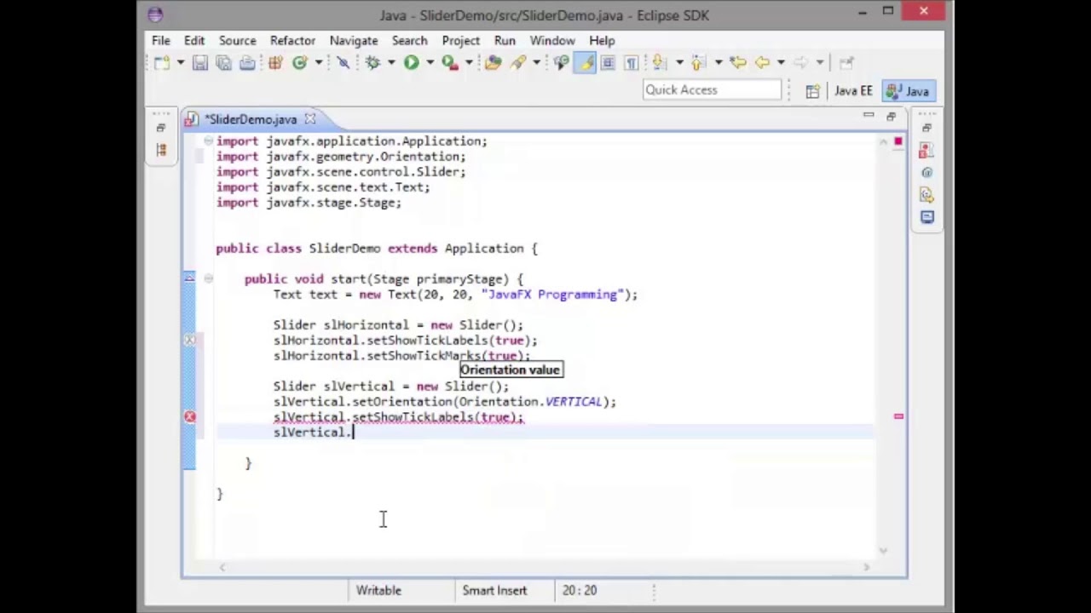Click the Pin Editor icon
This screenshot has width=1091, height=613.
[846, 62]
